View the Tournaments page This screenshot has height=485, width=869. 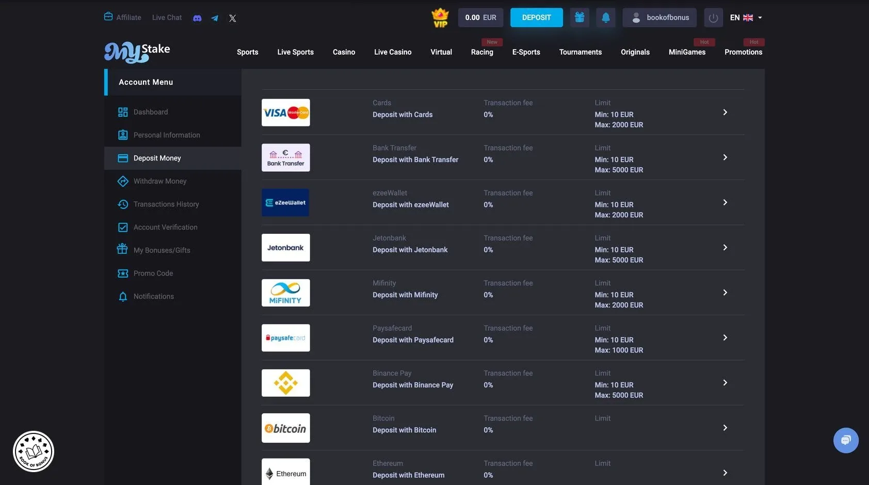pos(581,52)
